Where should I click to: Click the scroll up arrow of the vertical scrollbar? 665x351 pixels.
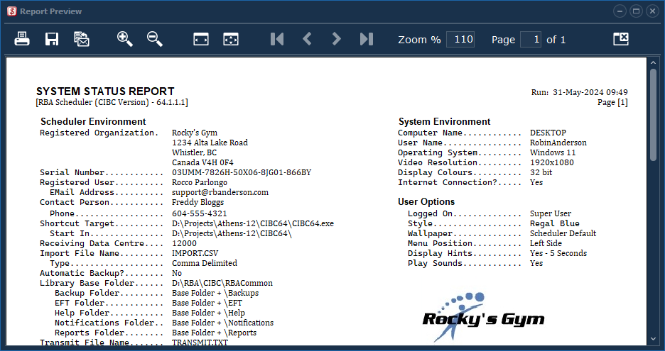tap(653, 62)
